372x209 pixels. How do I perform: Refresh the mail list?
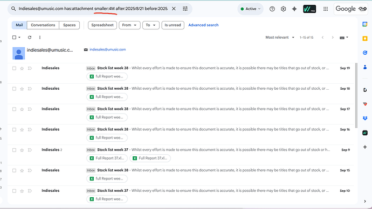click(30, 38)
